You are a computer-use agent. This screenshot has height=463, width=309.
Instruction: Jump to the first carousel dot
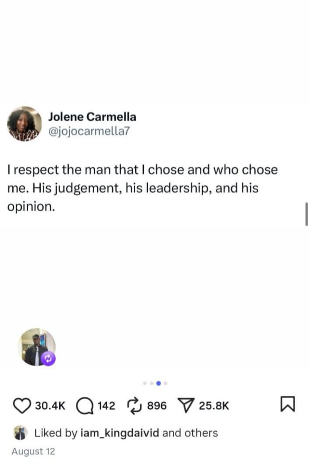(144, 383)
